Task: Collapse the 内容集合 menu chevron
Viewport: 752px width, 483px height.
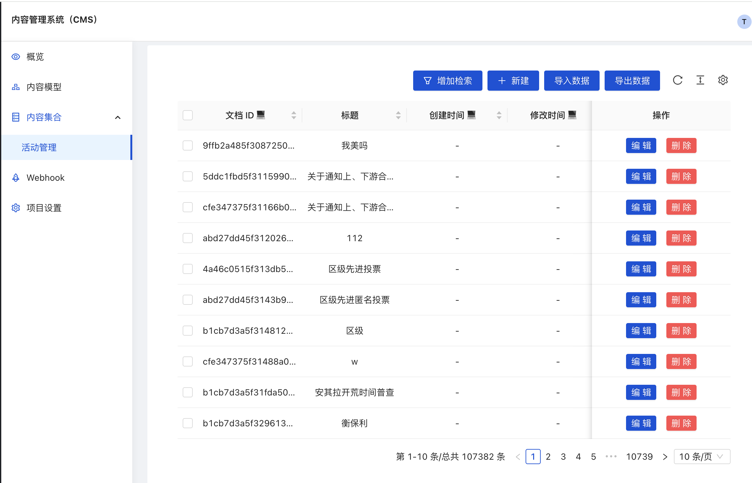Action: (118, 117)
